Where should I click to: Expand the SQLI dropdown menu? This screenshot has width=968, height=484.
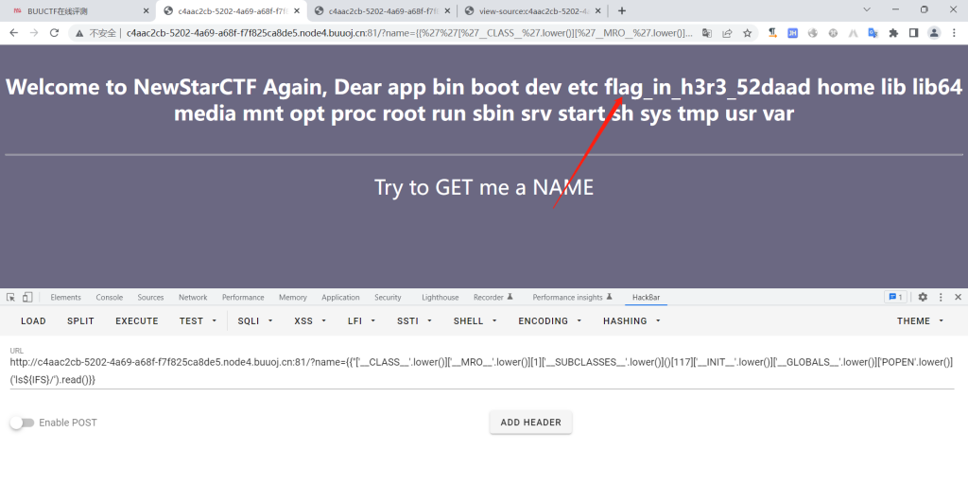point(255,321)
